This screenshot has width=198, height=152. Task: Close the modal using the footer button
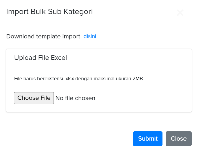pos(179,138)
